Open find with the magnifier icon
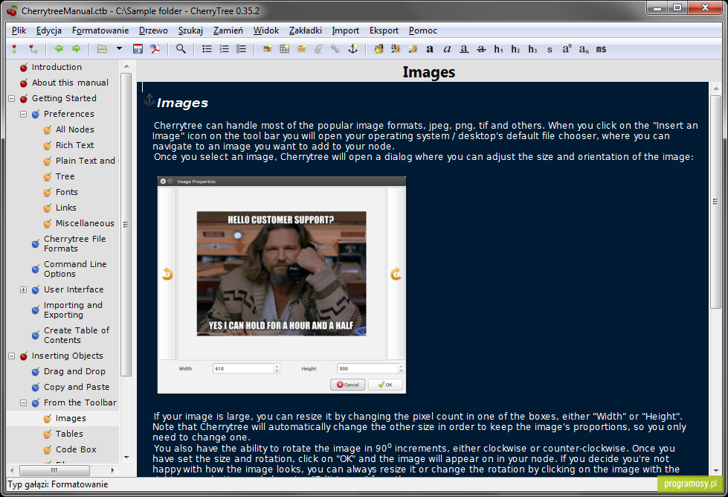The height and width of the screenshot is (497, 728). click(181, 49)
